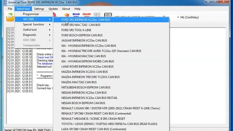Select KIA - HYUNDAI EEPROM MOBIS CAN BUS
This screenshot has height=131, width=233.
[111, 61]
